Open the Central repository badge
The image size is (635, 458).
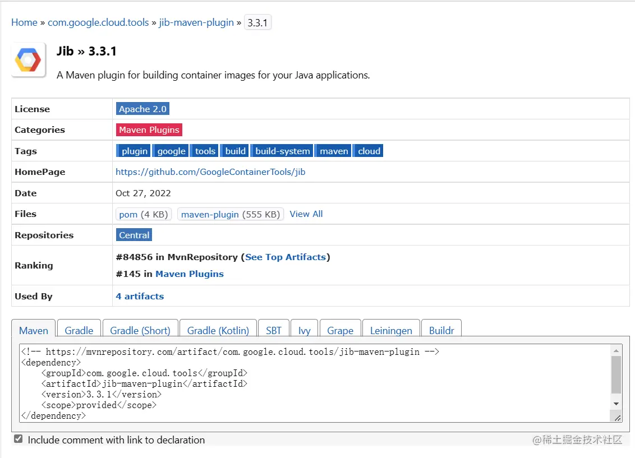point(134,235)
